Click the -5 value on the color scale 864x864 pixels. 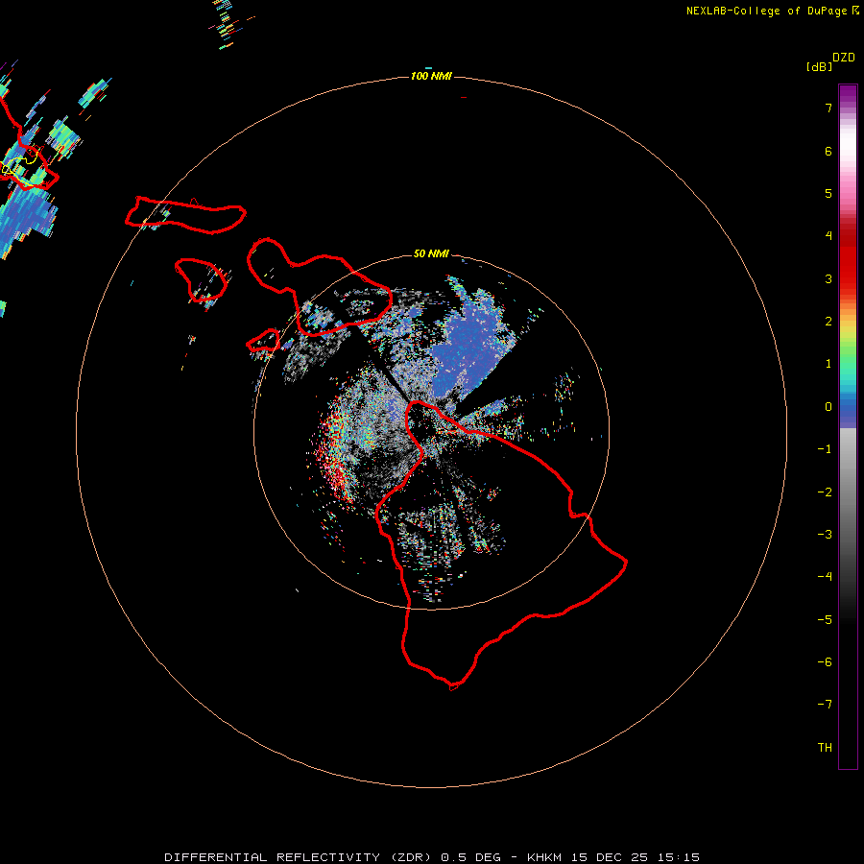(x=825, y=620)
